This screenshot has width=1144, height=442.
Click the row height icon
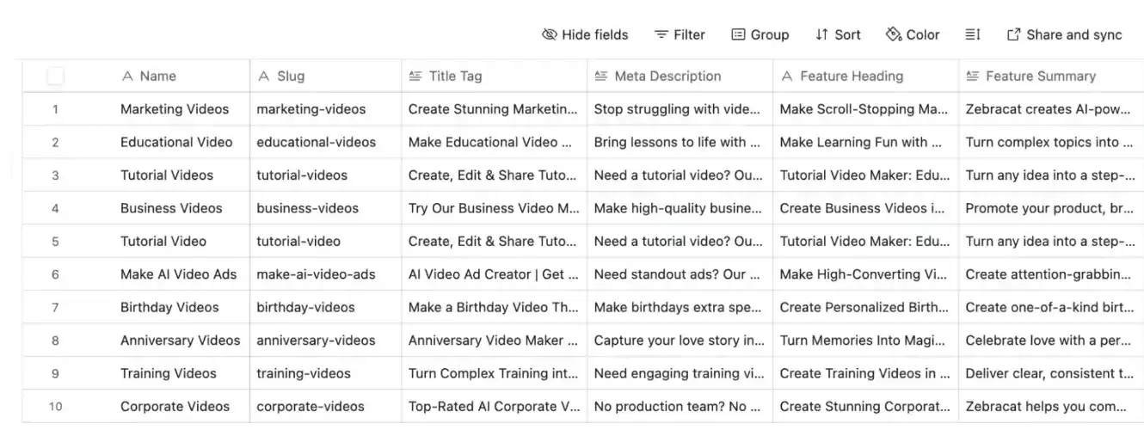tap(972, 34)
